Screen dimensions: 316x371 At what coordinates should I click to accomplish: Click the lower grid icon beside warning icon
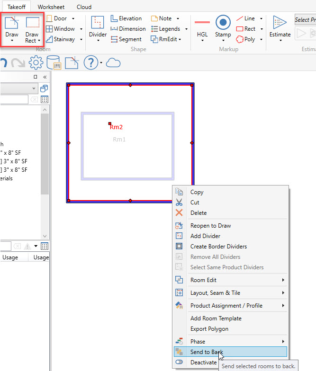(x=45, y=246)
